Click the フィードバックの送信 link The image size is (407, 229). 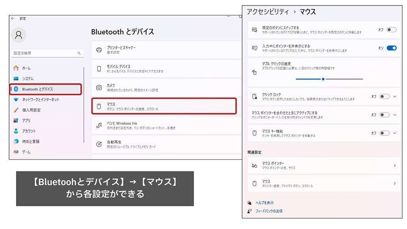click(x=269, y=211)
